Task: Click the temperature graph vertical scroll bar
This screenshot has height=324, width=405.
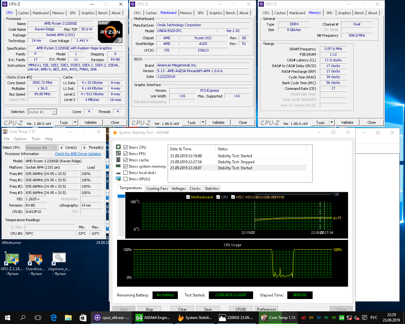Action: [121, 215]
